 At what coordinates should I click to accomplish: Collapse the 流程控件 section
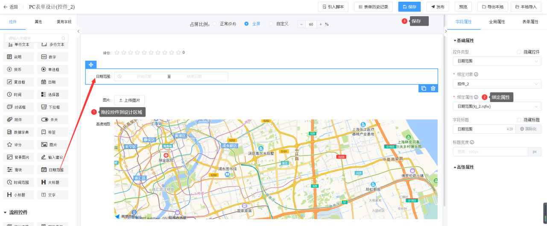[x=16, y=212]
